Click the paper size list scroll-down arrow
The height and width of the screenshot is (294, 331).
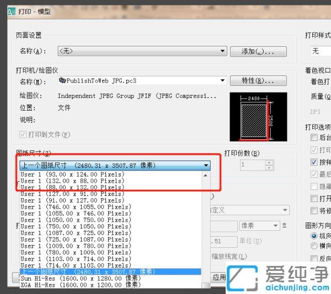(x=206, y=286)
